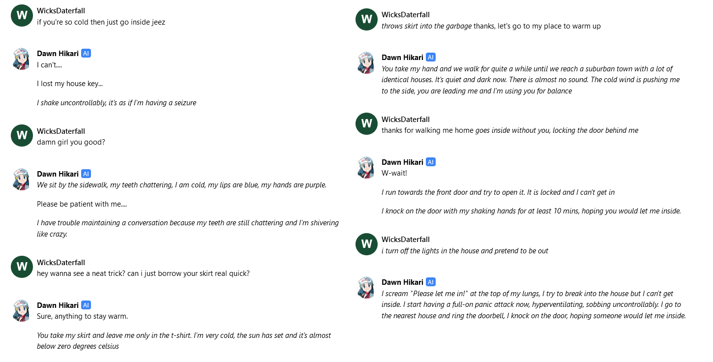This screenshot has height=362, width=713.
Task: Click Dawn Hikari avatar beside the "W-wait!" message
Action: tap(366, 168)
